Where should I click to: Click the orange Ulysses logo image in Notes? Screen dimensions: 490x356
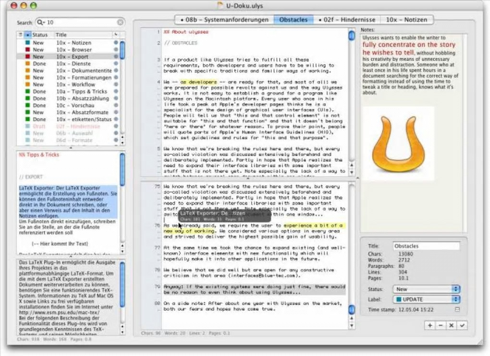coord(398,143)
